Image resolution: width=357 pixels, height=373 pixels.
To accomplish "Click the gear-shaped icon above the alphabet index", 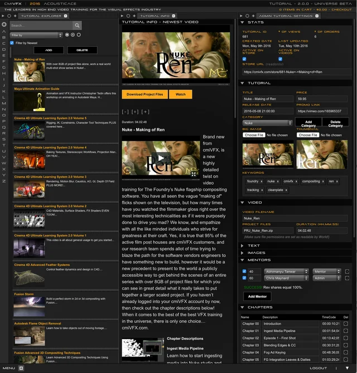I will tap(4, 24).
